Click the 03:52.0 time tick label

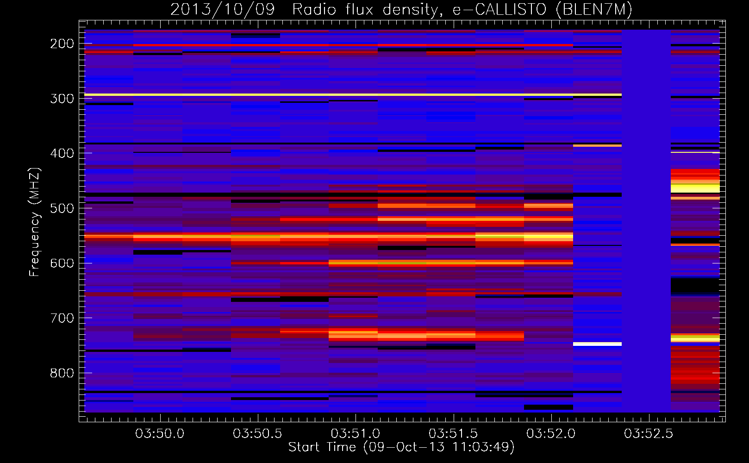coord(551,434)
